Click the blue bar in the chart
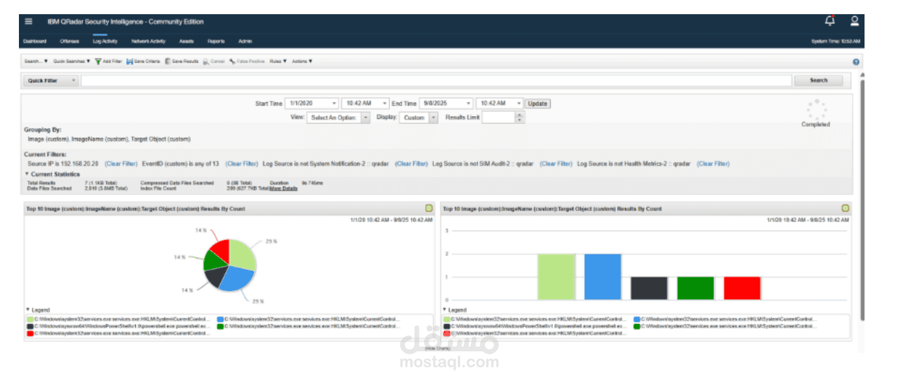 (602, 277)
